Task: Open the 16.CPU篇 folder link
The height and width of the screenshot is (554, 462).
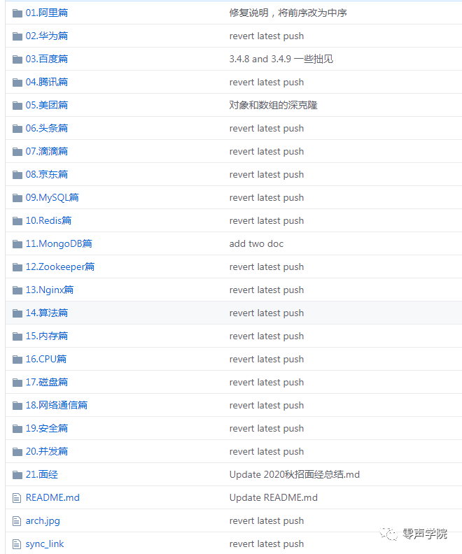Action: pyautogui.click(x=46, y=359)
